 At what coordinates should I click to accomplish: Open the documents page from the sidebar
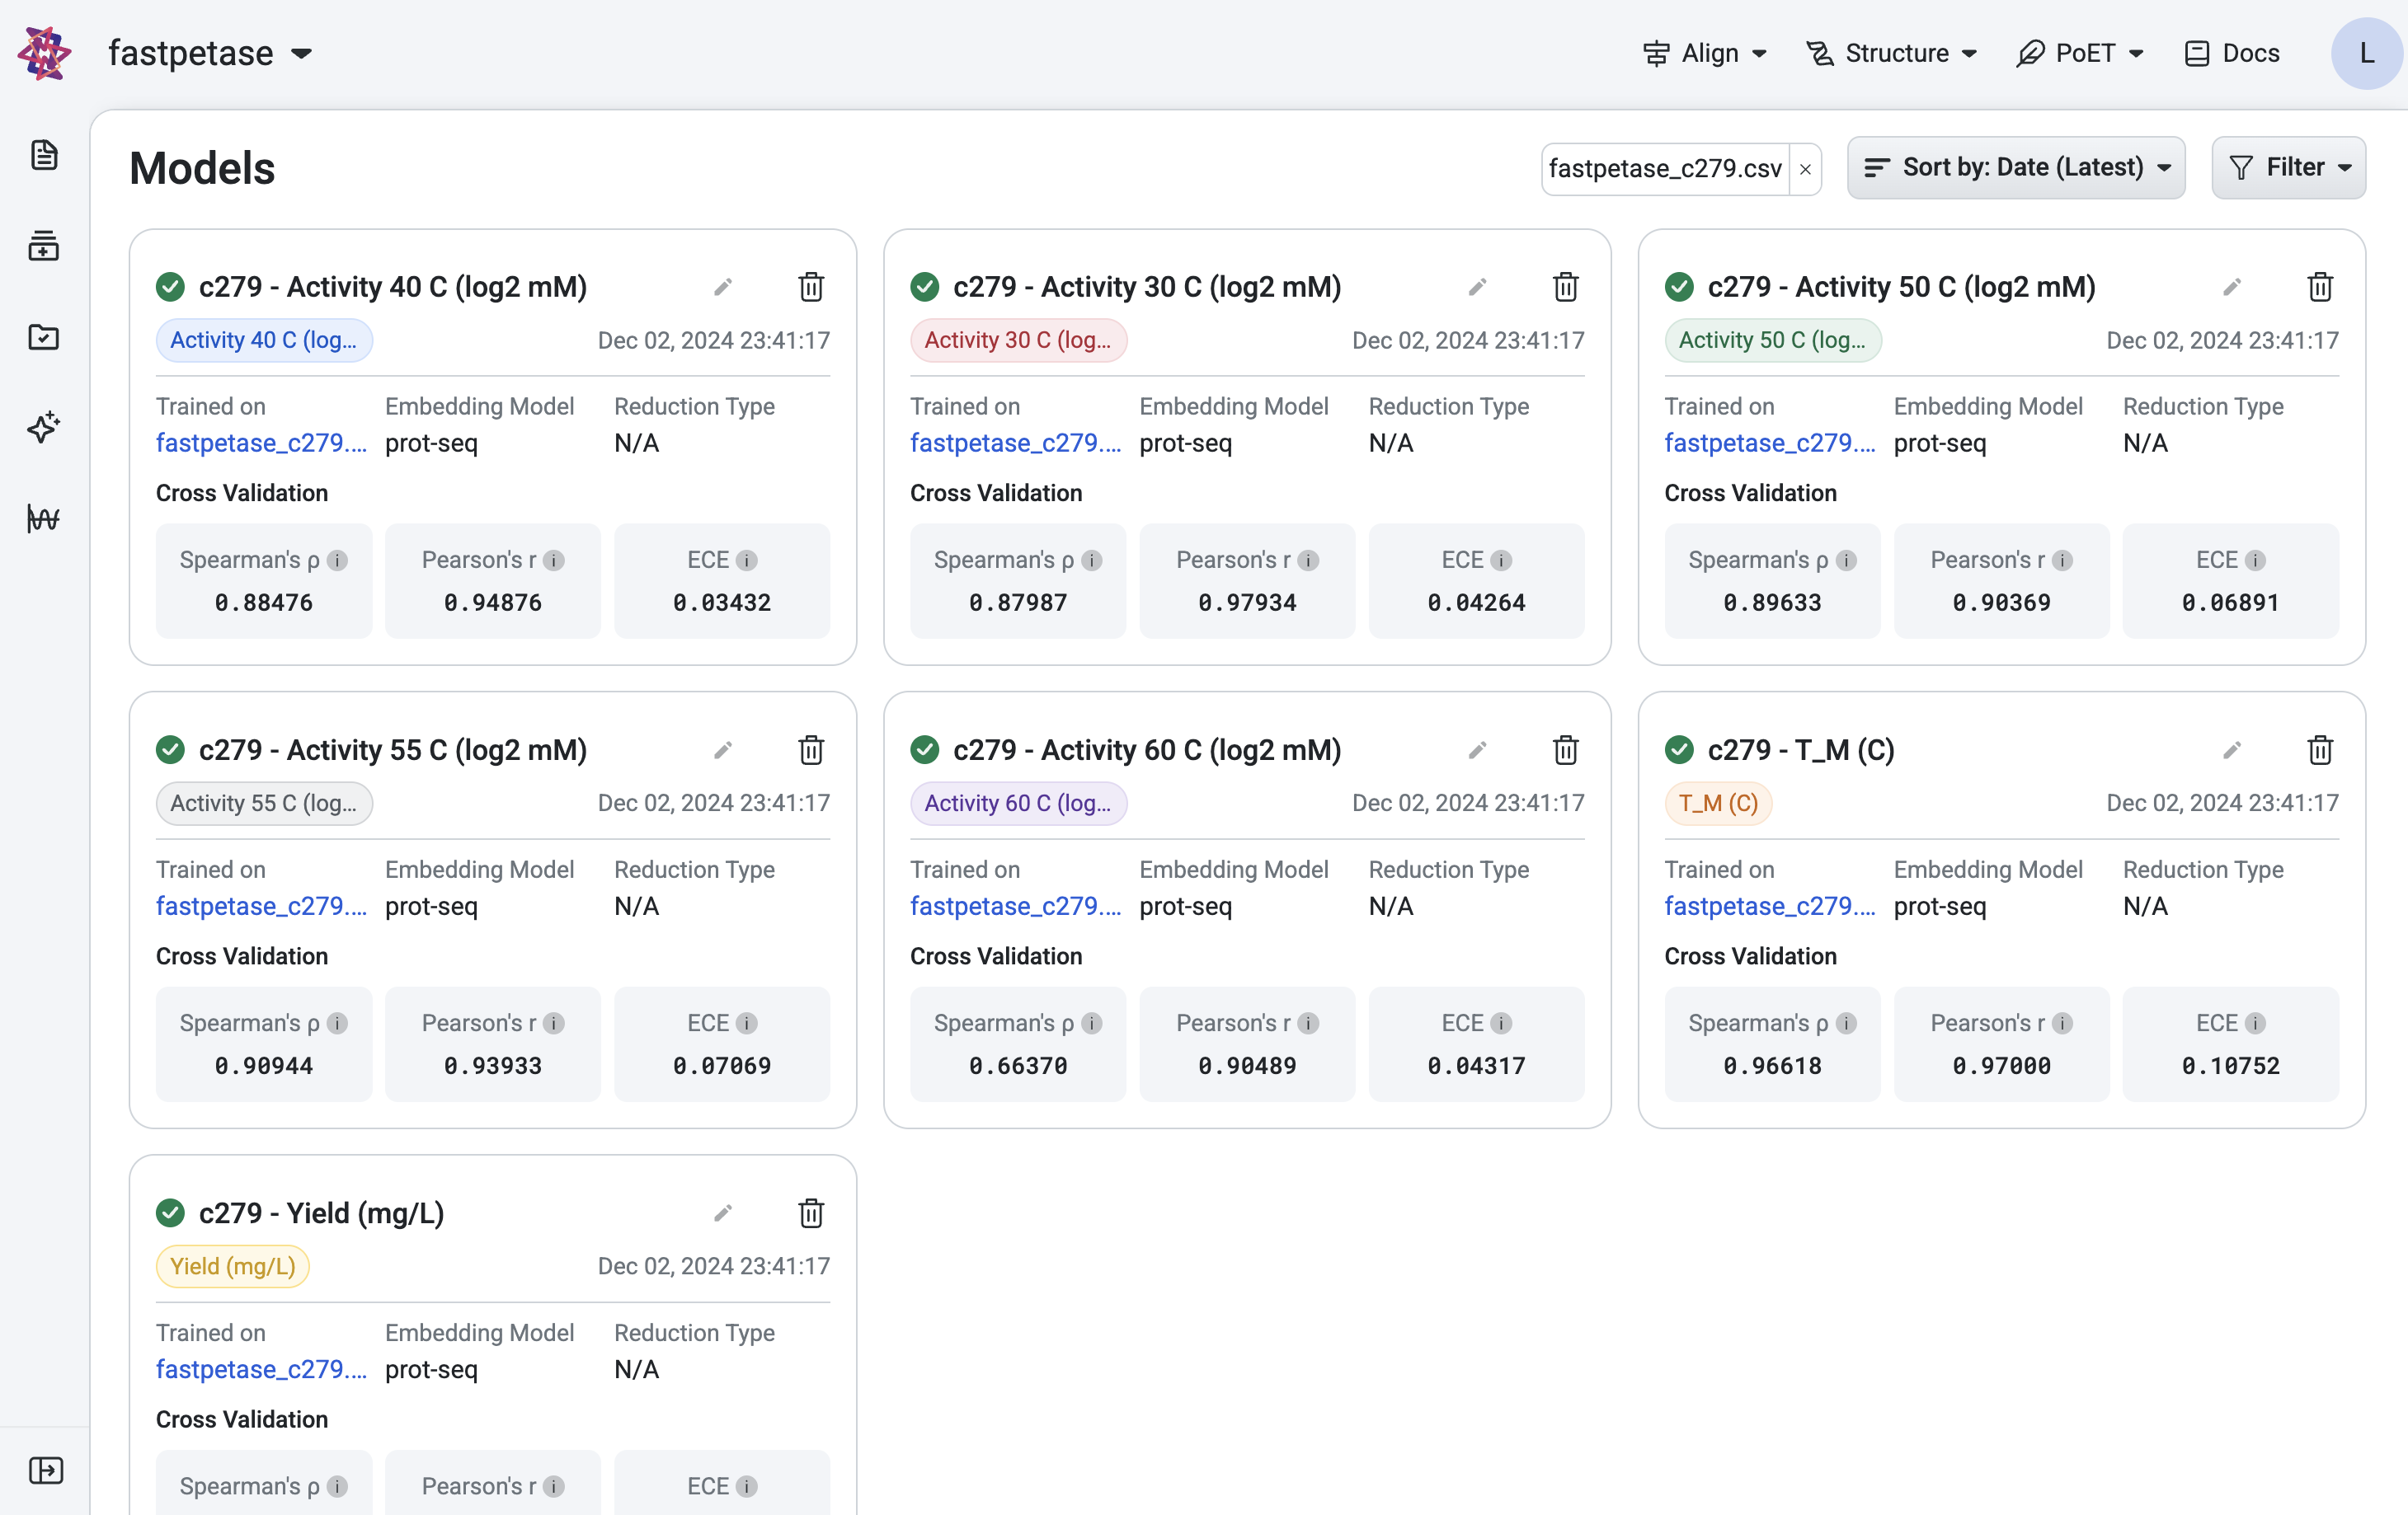pyautogui.click(x=44, y=155)
